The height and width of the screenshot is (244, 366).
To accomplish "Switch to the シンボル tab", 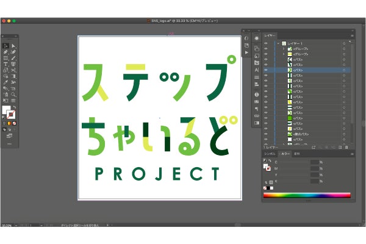I will tap(270, 154).
